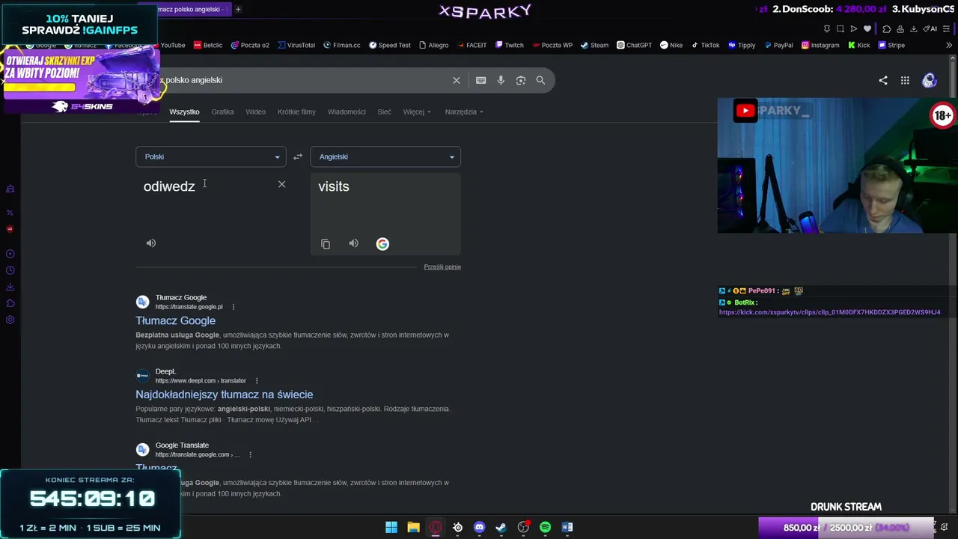This screenshot has width=958, height=539.
Task: Switch to the Grafika tab
Action: pyautogui.click(x=222, y=112)
